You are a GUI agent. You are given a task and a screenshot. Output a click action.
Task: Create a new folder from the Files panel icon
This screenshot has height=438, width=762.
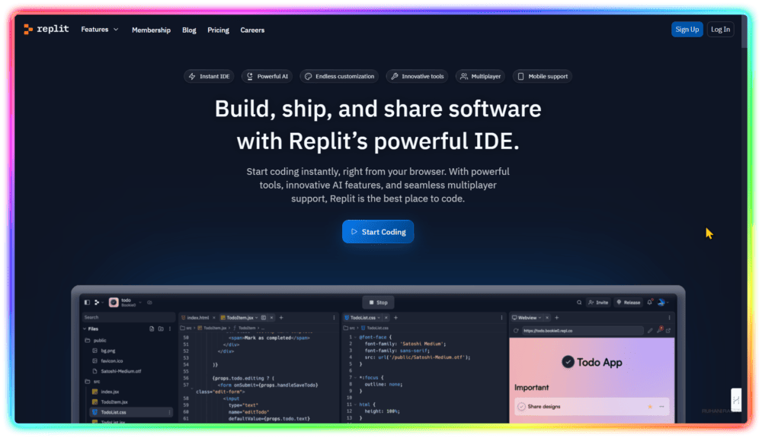coord(160,328)
